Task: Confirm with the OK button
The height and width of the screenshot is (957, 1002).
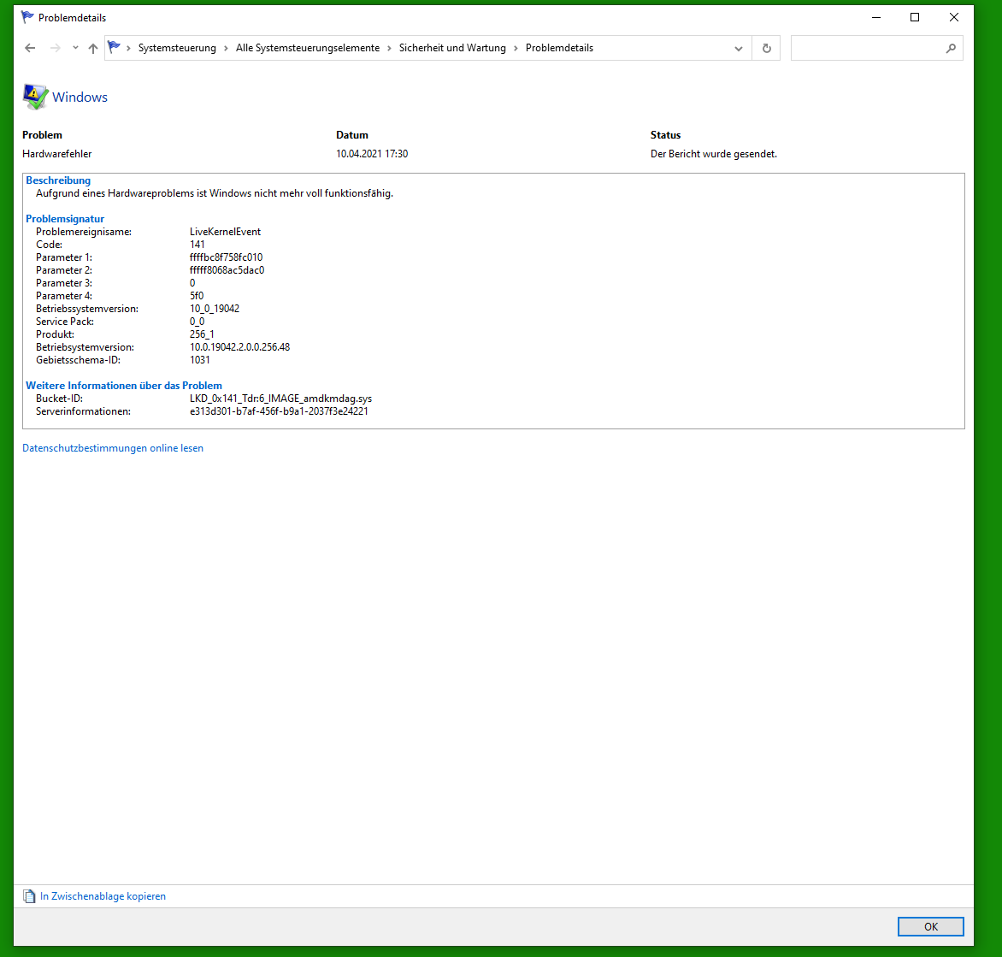Action: (930, 926)
